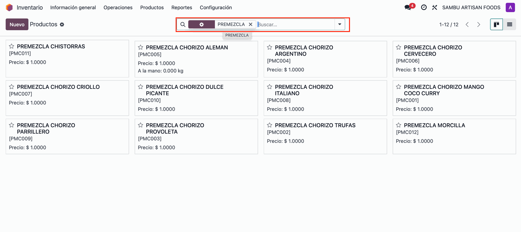Viewport: 521px width, 232px height.
Task: Expand the search options dropdown arrow
Action: 339,24
